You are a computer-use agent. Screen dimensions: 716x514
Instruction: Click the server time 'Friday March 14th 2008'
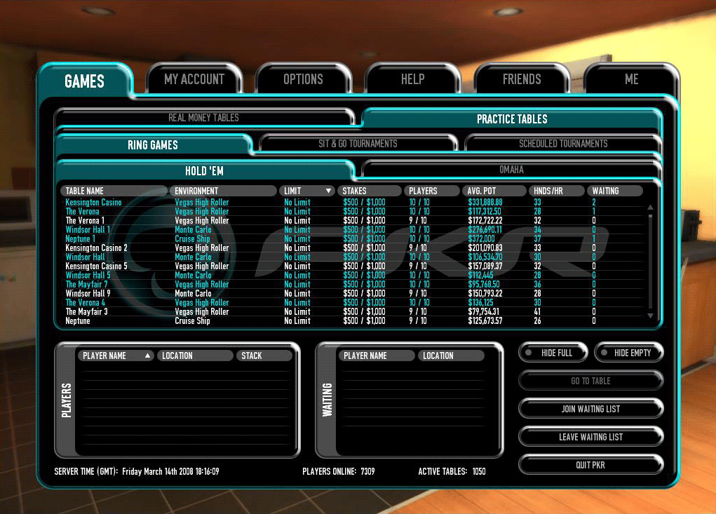158,471
